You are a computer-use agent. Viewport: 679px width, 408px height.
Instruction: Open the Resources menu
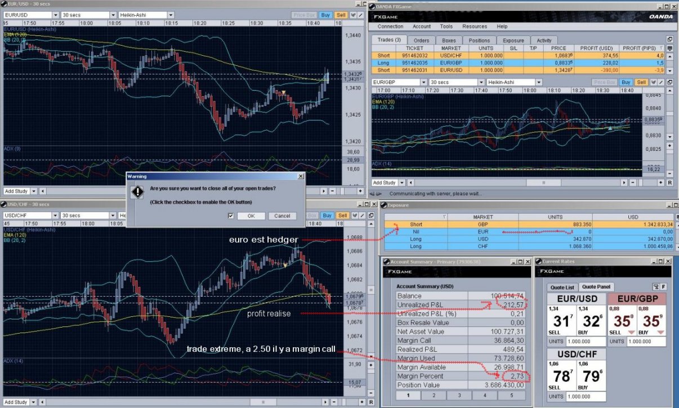coord(475,26)
